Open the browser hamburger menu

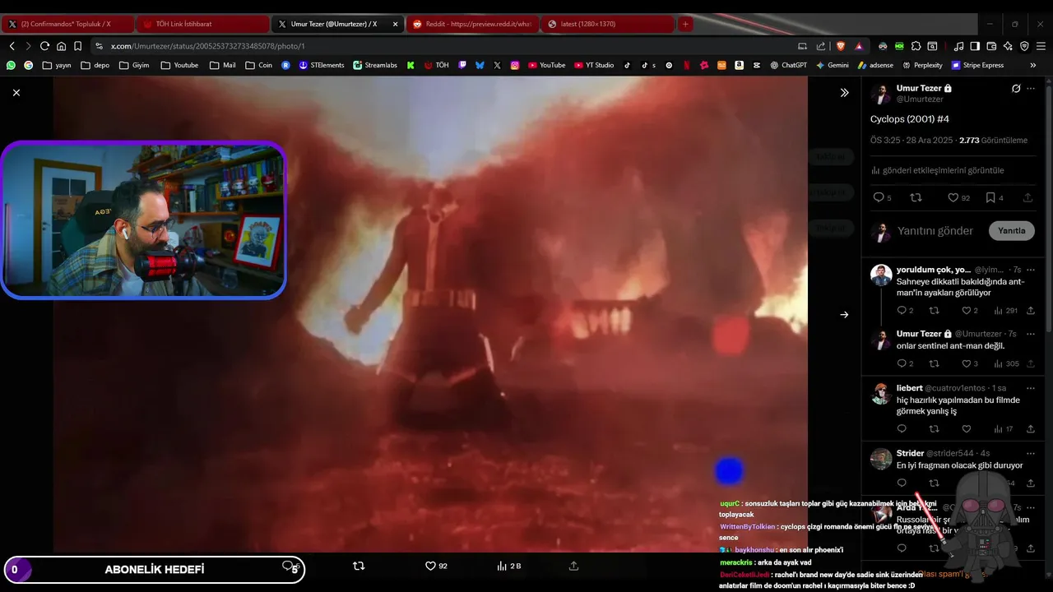click(1041, 46)
